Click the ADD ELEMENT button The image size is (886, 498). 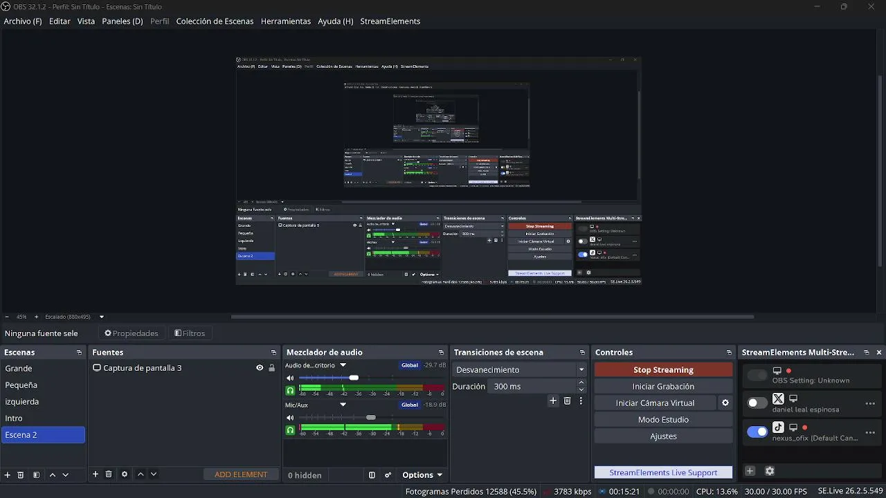[x=241, y=474]
